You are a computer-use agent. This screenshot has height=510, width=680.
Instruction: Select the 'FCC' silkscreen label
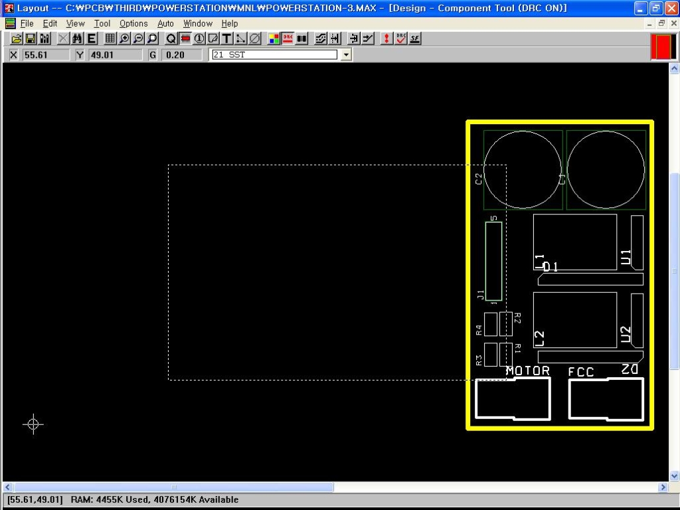580,372
